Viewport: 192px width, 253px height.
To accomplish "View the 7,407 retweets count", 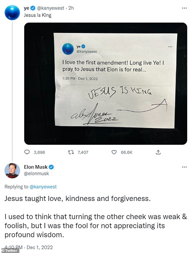I will point(82,152).
